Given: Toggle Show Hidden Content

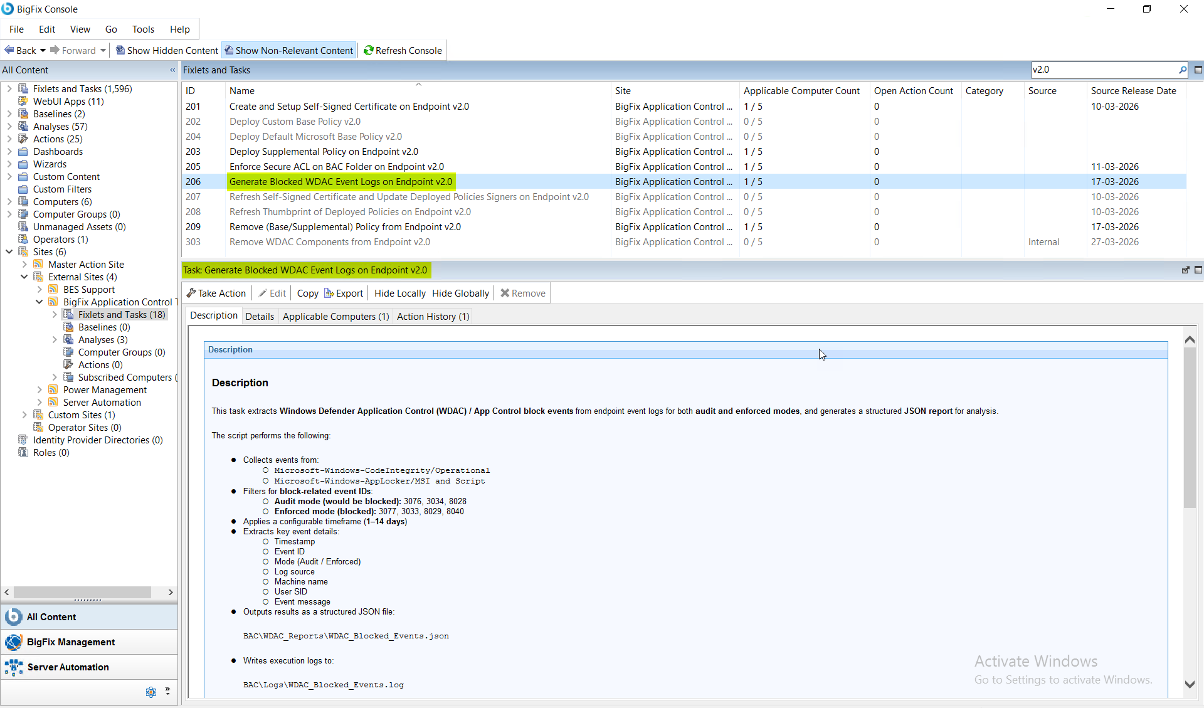Looking at the screenshot, I should (x=166, y=50).
